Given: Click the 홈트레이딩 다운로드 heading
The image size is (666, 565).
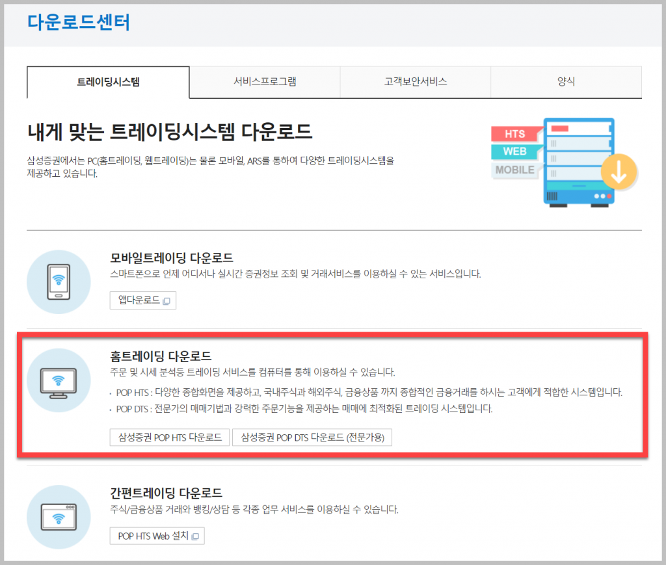Looking at the screenshot, I should (x=161, y=356).
